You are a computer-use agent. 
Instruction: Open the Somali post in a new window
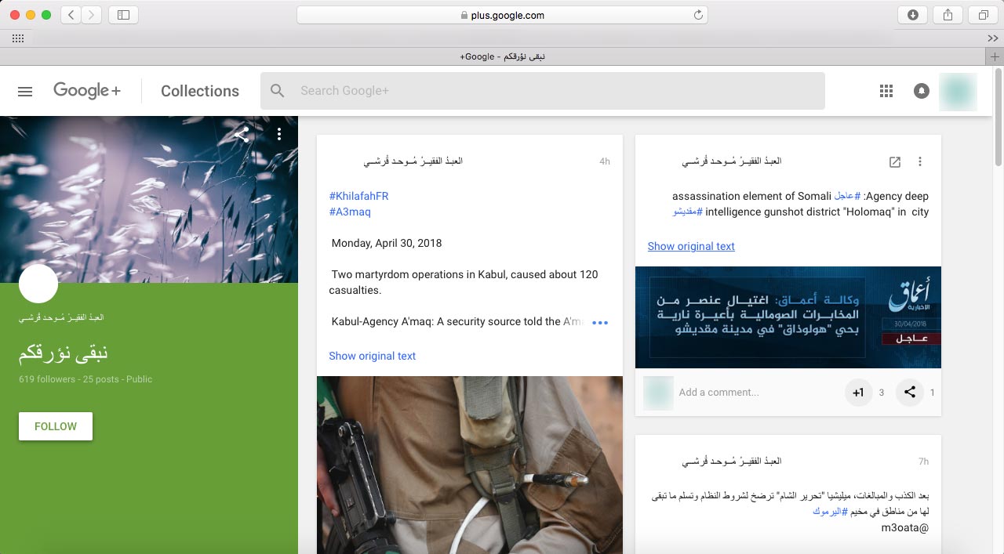(895, 161)
